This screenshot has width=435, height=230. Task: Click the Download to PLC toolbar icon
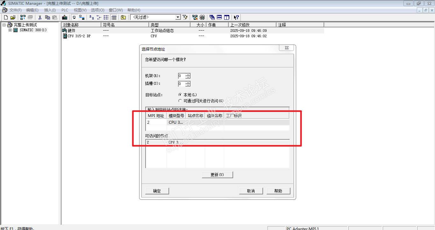[x=65, y=17]
